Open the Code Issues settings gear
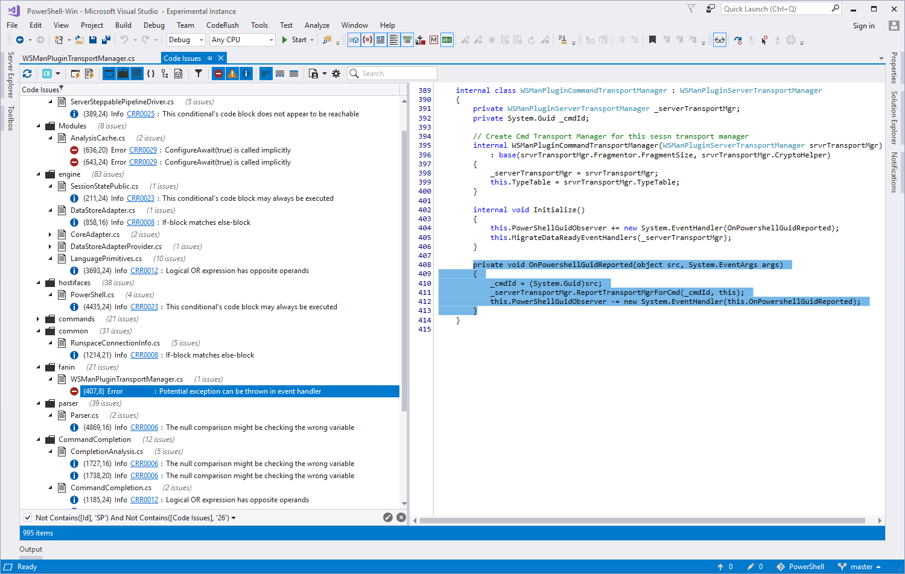 point(336,73)
